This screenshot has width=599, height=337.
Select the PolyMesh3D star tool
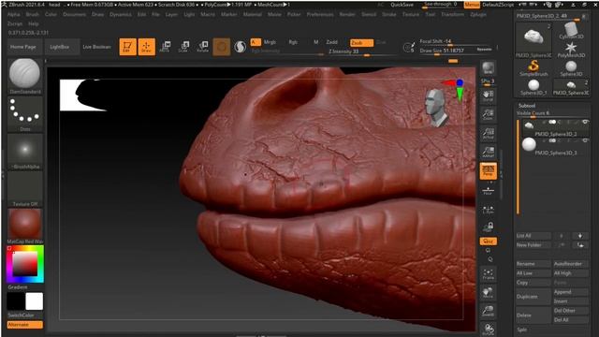click(571, 50)
